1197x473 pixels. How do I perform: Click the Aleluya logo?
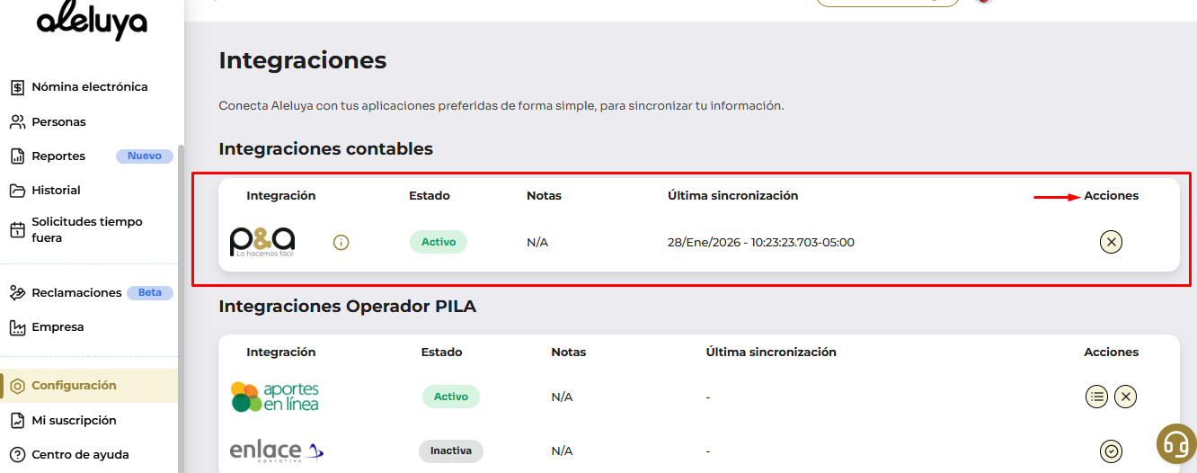(x=92, y=24)
